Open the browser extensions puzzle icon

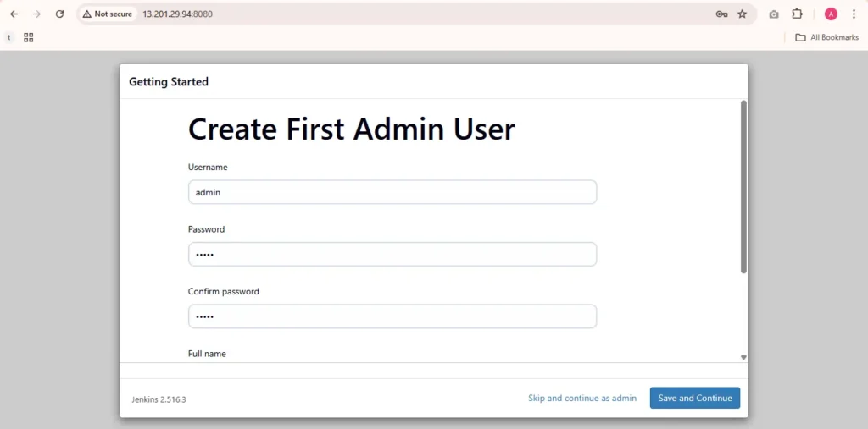coord(797,14)
